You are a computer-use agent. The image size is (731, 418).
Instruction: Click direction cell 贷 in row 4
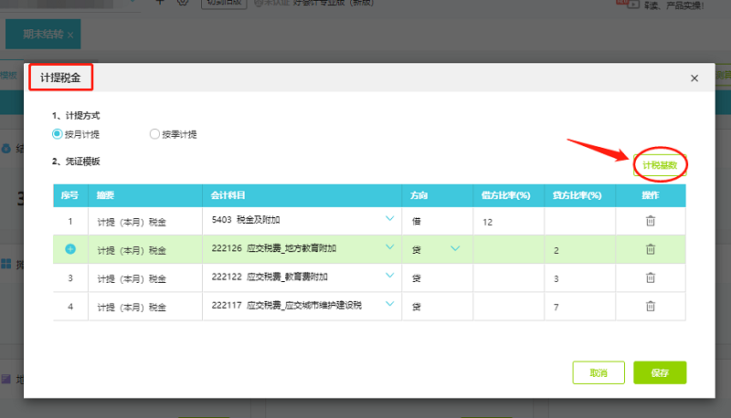(x=438, y=307)
